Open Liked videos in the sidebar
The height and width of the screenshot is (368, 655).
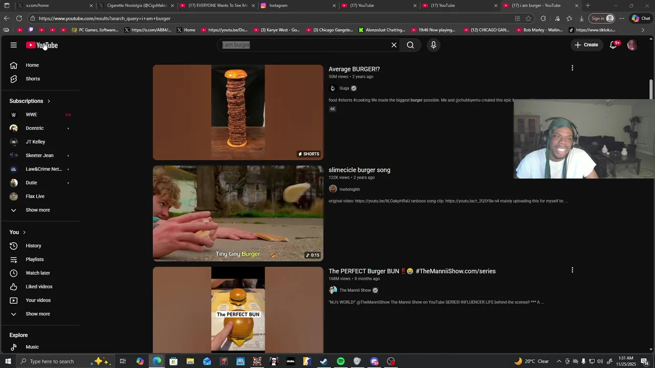(x=39, y=287)
